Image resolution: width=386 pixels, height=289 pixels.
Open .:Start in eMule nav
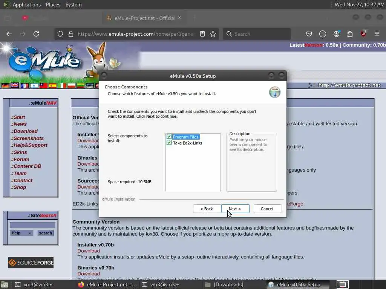pos(18,117)
